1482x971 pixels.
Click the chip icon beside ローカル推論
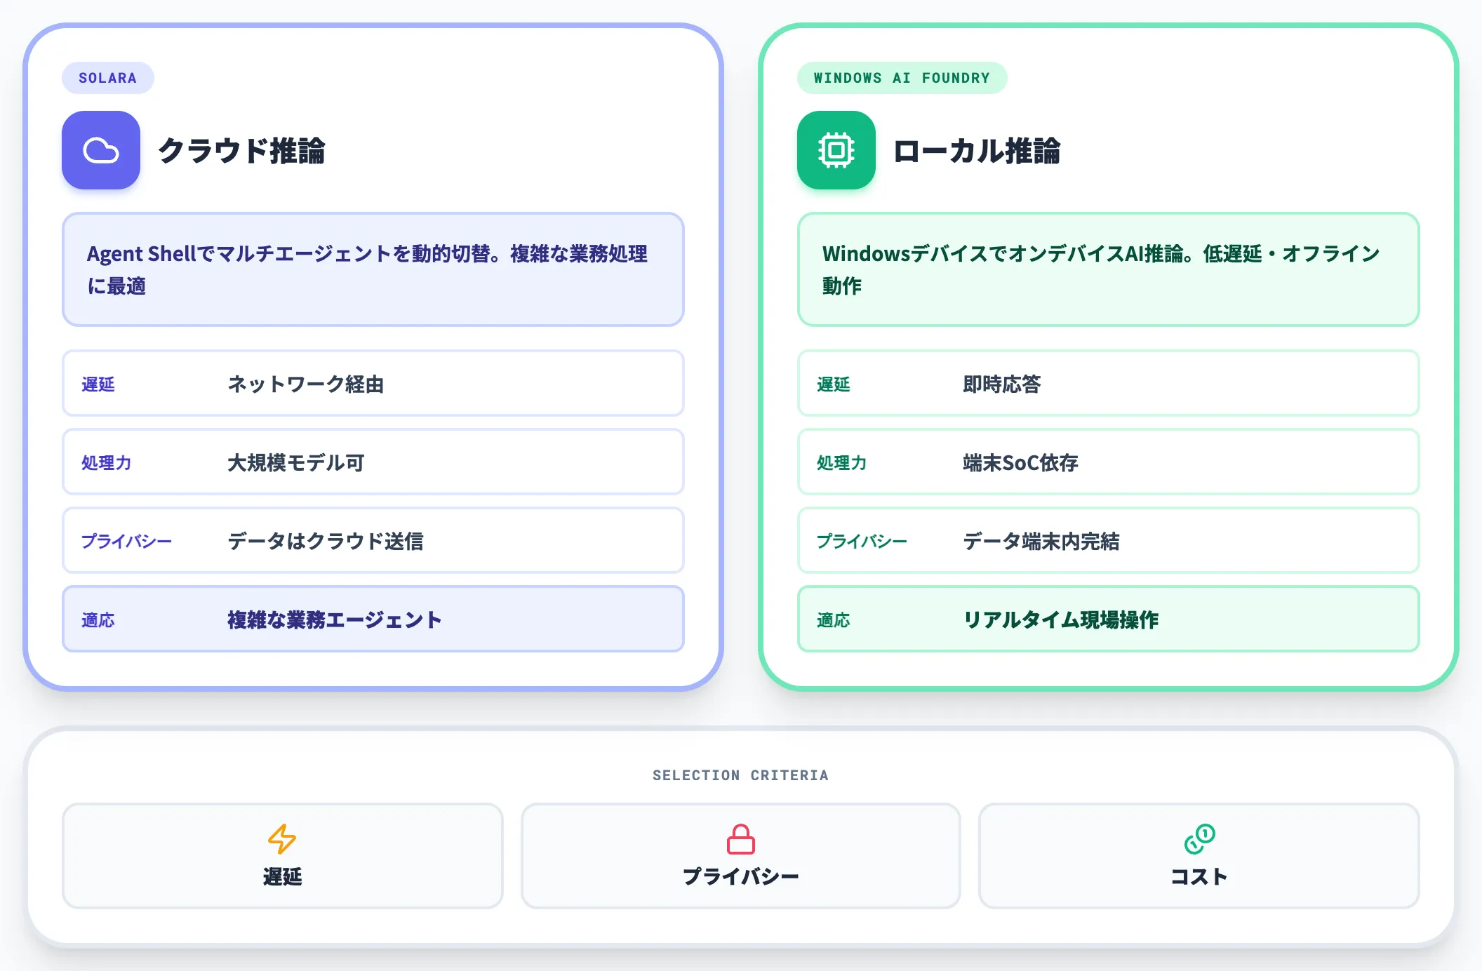[x=836, y=150]
